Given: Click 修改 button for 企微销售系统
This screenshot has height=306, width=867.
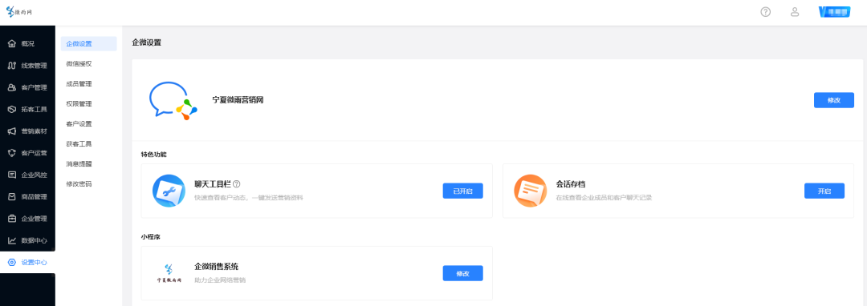Looking at the screenshot, I should point(463,273).
